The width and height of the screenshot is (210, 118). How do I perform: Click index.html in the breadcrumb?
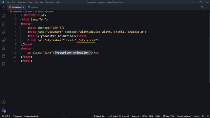(18, 12)
